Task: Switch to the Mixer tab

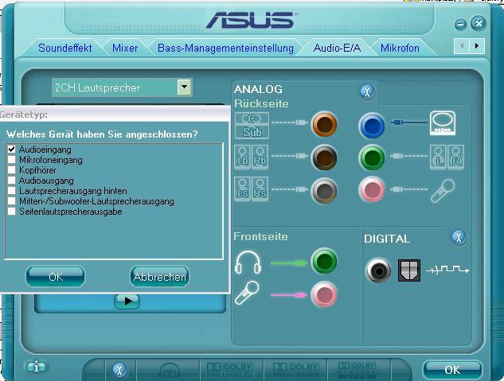Action: click(125, 48)
